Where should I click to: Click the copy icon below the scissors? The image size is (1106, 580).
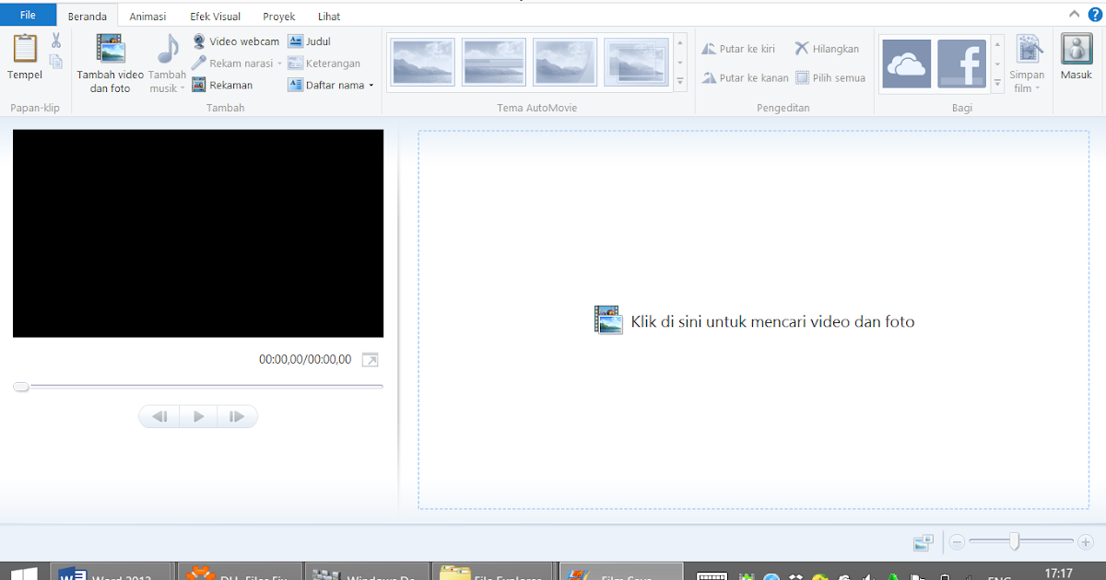(x=56, y=62)
